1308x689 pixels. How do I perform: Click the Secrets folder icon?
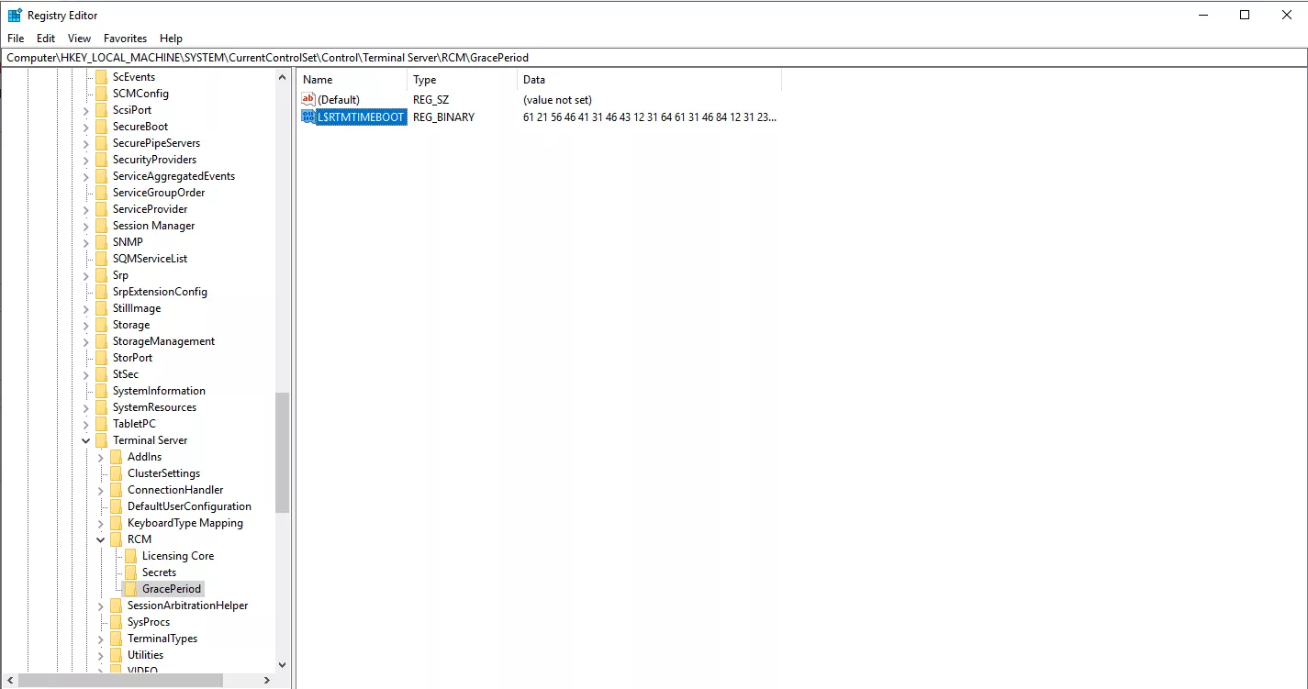click(x=131, y=572)
